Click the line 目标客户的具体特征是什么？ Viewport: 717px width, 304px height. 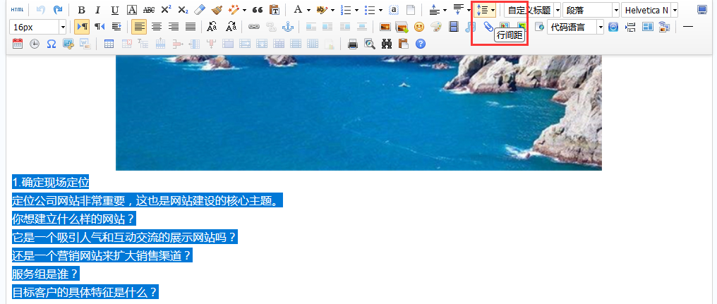pos(85,292)
